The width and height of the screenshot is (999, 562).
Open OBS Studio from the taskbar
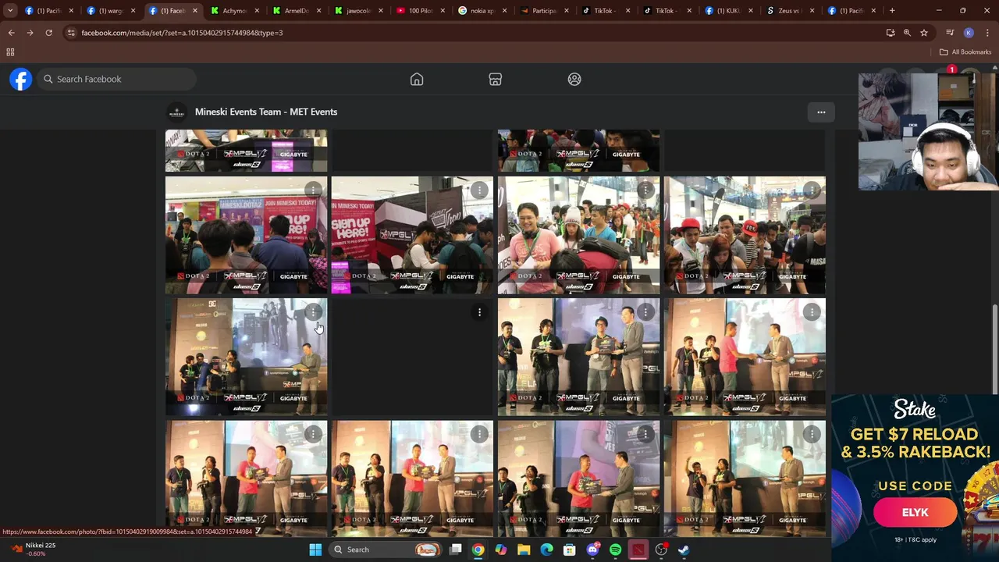click(x=661, y=550)
